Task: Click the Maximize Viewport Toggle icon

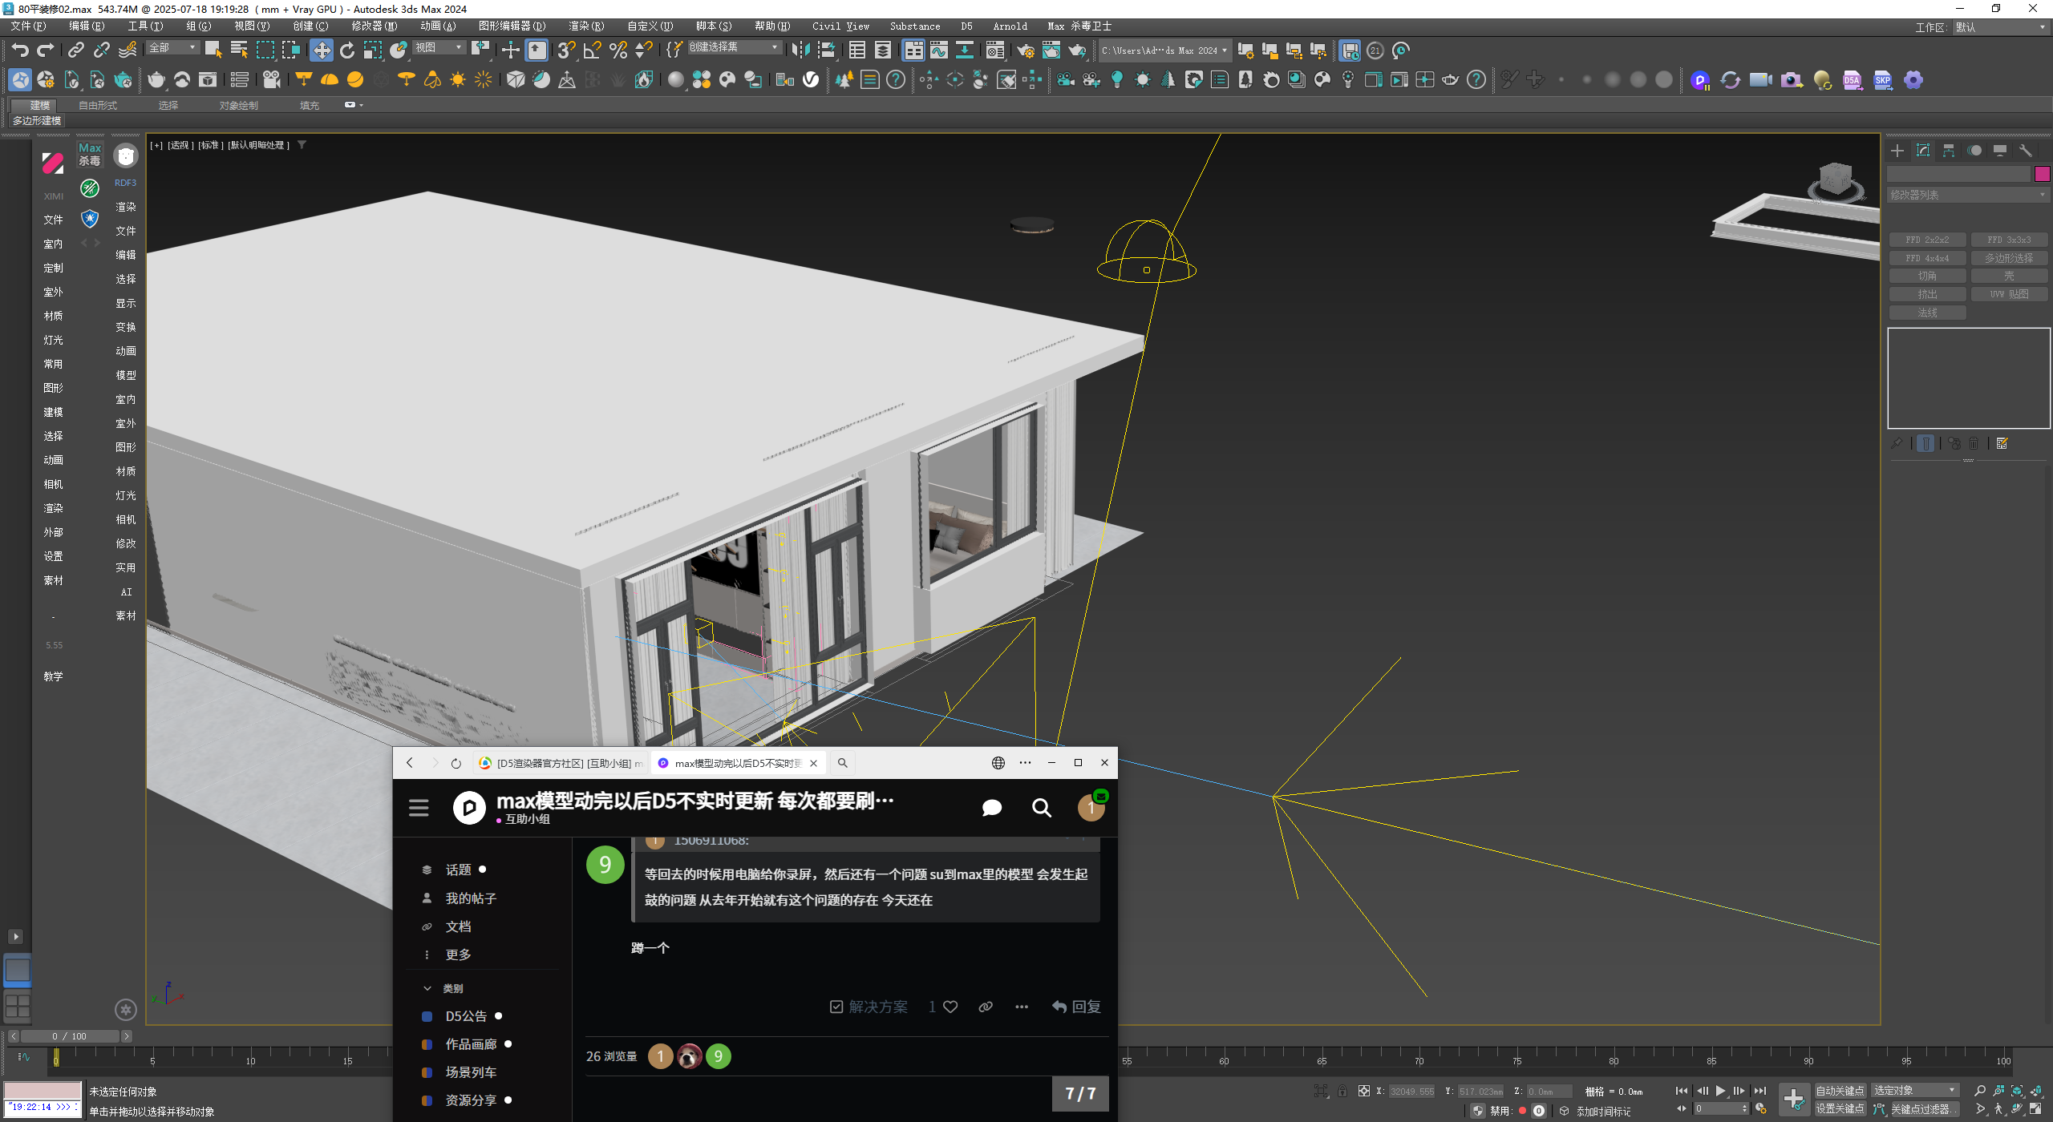Action: click(x=2035, y=1109)
